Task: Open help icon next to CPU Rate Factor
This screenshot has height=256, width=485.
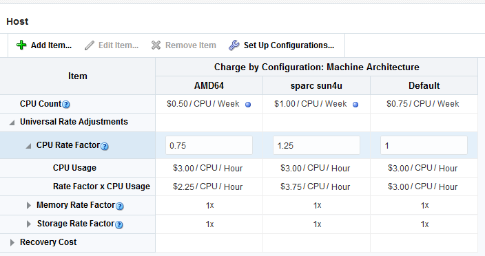Action: [105, 146]
